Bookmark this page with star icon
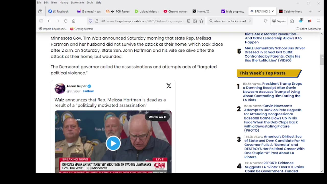Image resolution: width=327 pixels, height=184 pixels. click(x=202, y=21)
